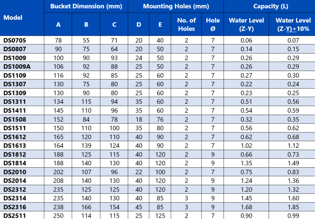Select model DS0705 row label
Screen dimensions: 315x219
(14, 40)
